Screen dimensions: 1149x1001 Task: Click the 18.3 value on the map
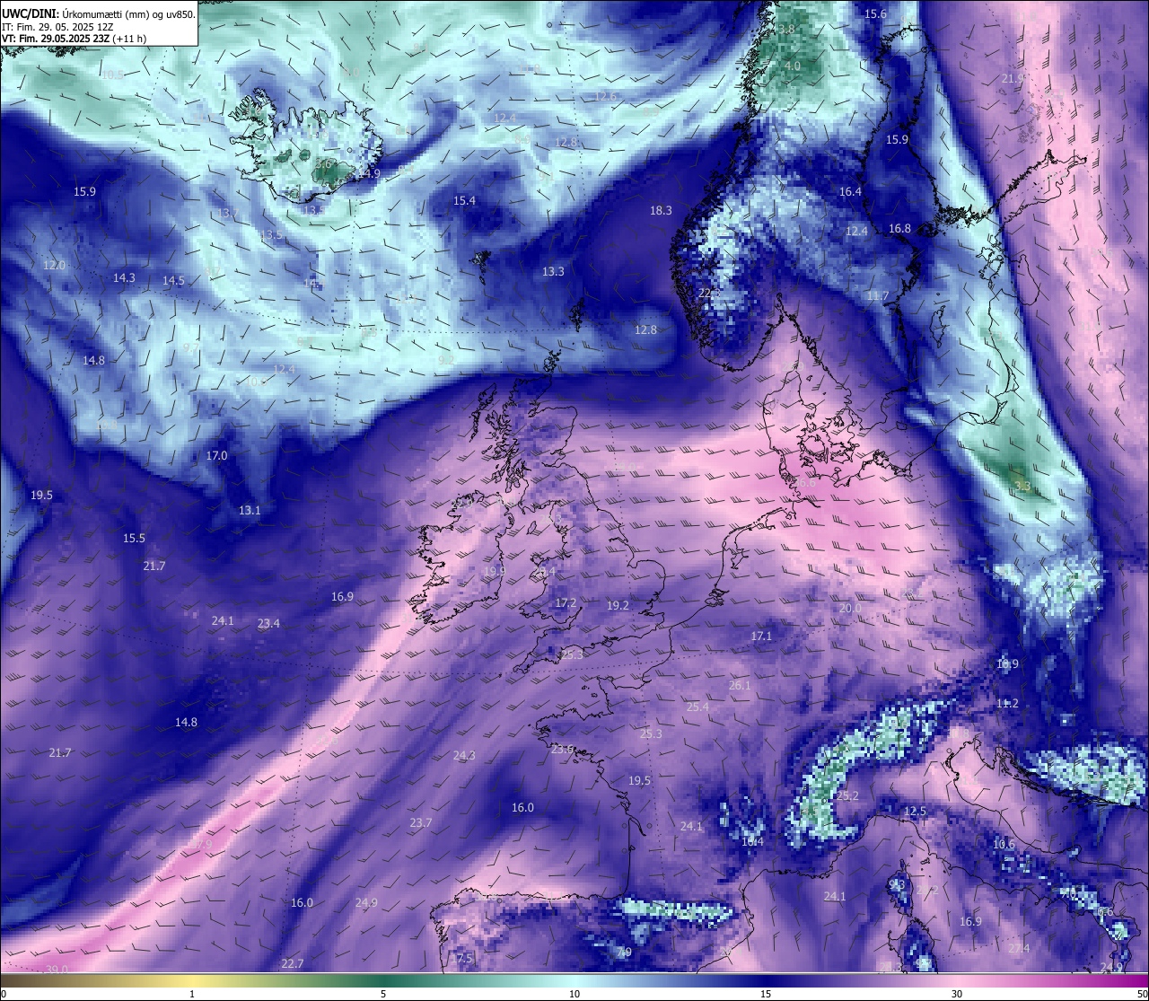(661, 210)
